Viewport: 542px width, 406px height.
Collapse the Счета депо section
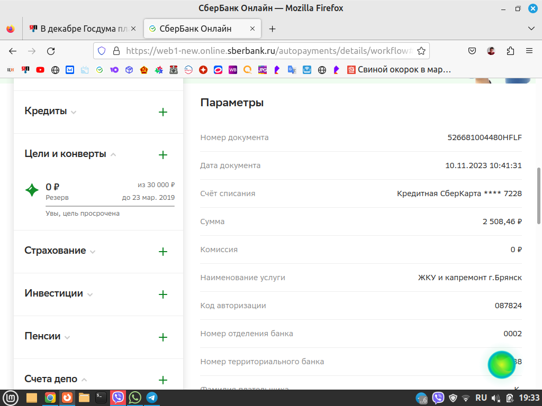[x=55, y=379]
